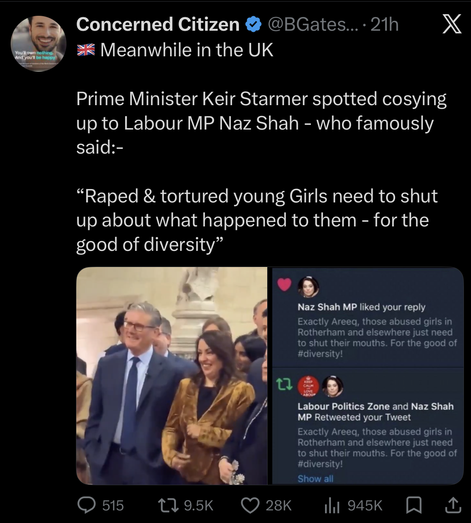
Task: Open Concerned Citizen's profile picture
Action: (x=38, y=43)
